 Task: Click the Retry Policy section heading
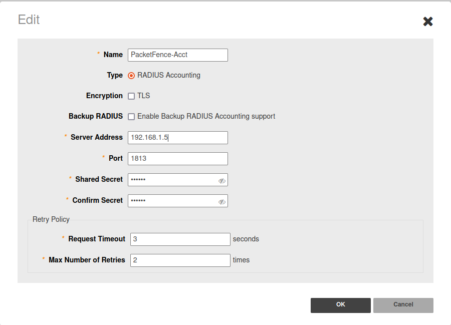pos(51,219)
